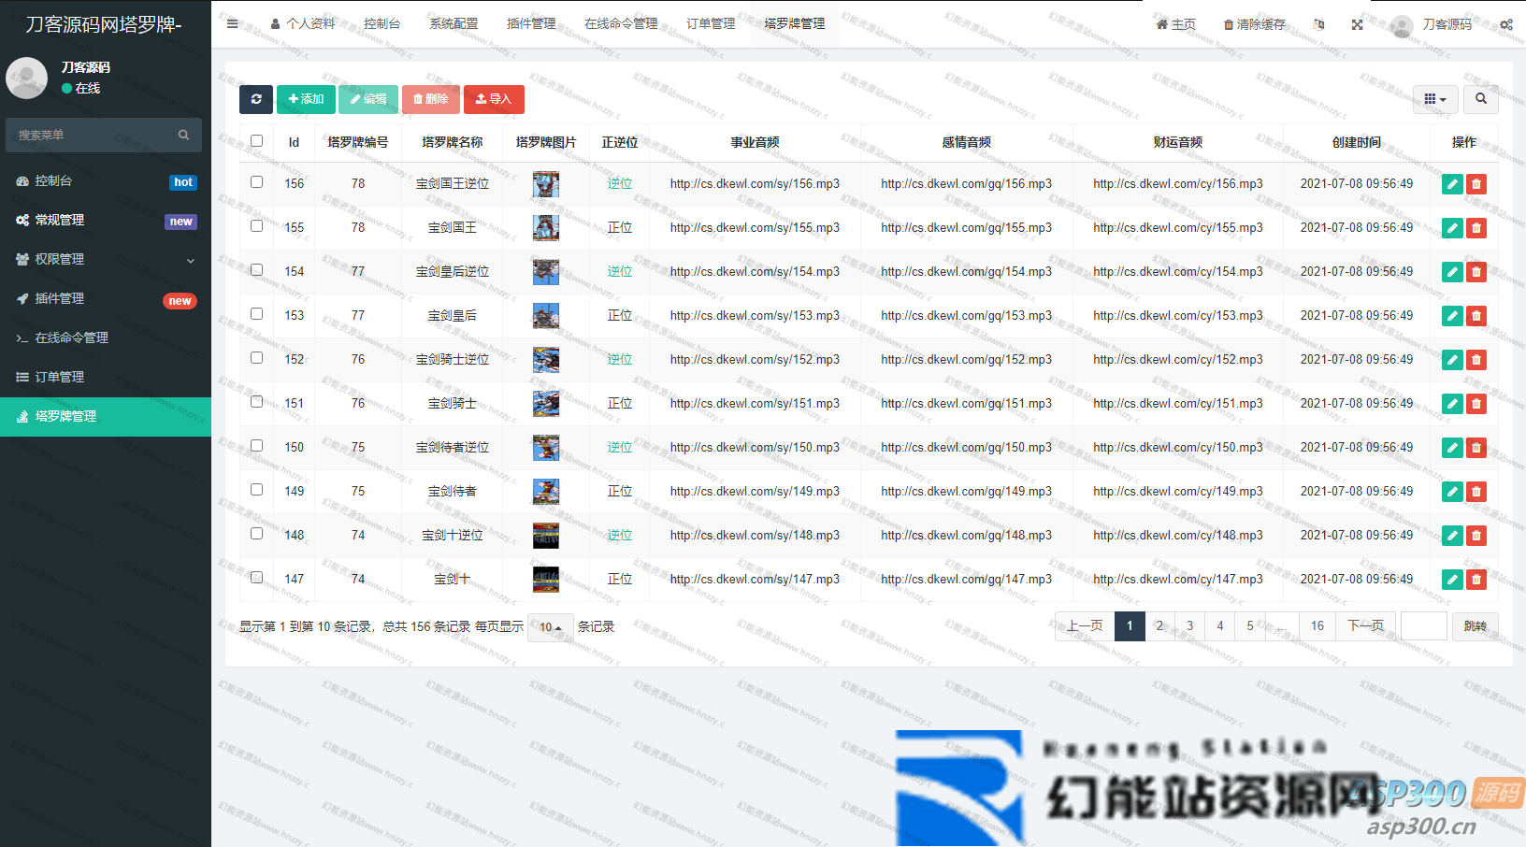This screenshot has height=847, width=1526.
Task: Click the green 添加 button
Action: pos(306,99)
